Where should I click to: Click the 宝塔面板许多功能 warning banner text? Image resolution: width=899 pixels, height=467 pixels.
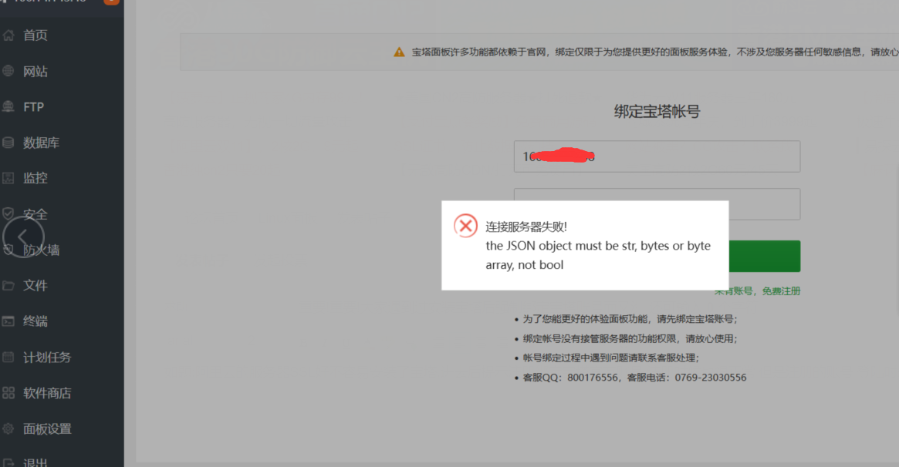(654, 52)
